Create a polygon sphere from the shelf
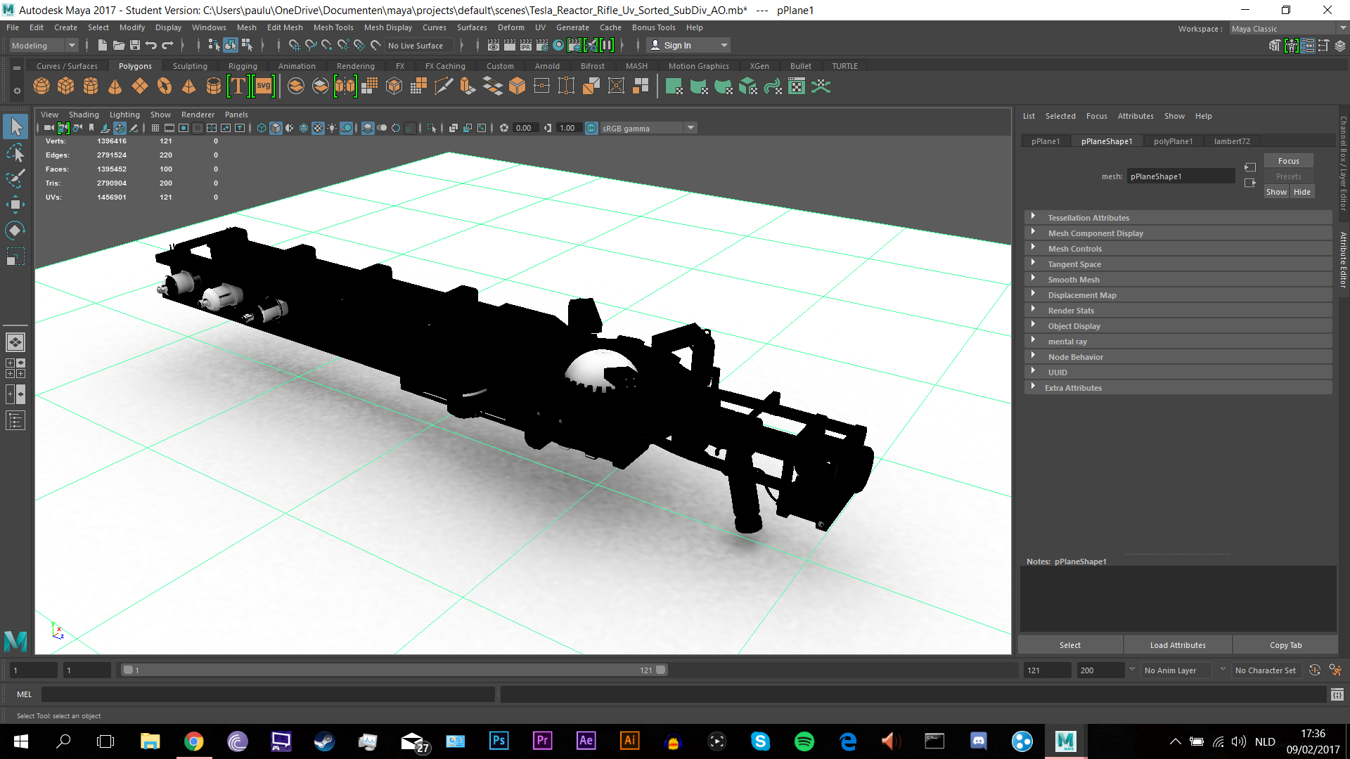 pos(41,86)
